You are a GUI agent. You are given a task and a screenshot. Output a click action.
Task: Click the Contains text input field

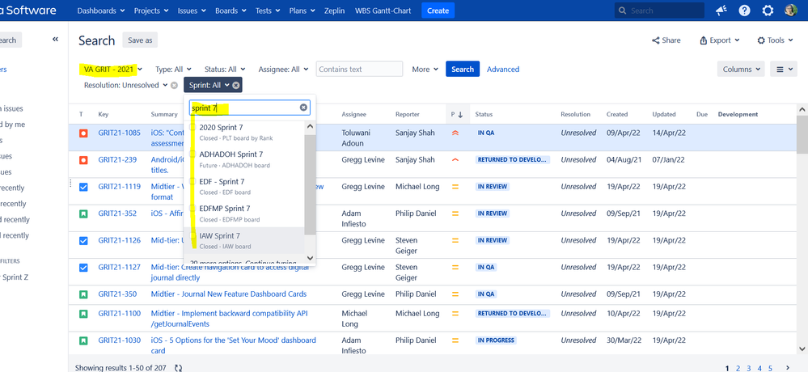[x=359, y=70]
